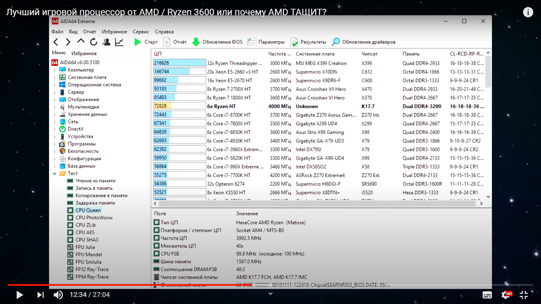The width and height of the screenshot is (541, 304).
Task: Open the Копирование в памяти test
Action: click(97, 196)
